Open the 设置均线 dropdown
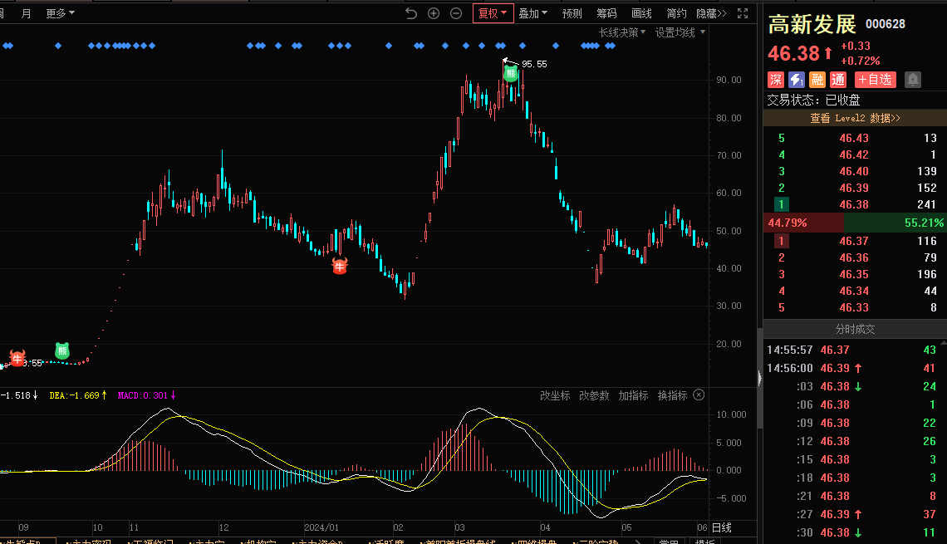The height and width of the screenshot is (544, 947). point(680,32)
